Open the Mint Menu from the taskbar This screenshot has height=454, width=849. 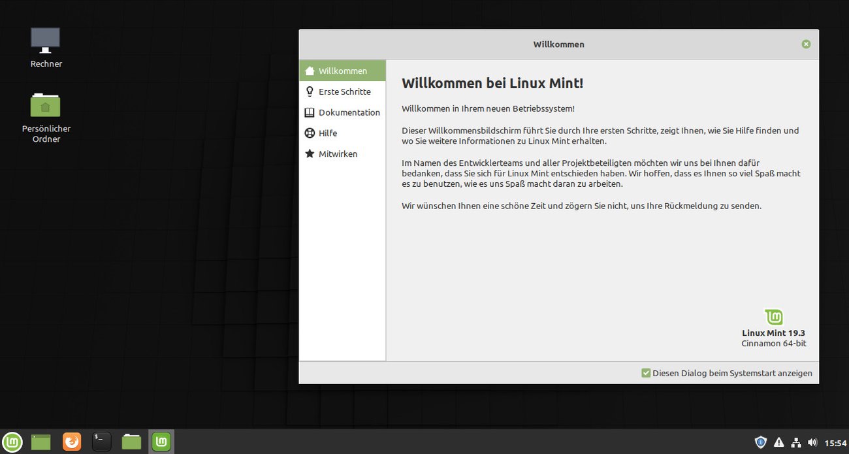pos(13,442)
